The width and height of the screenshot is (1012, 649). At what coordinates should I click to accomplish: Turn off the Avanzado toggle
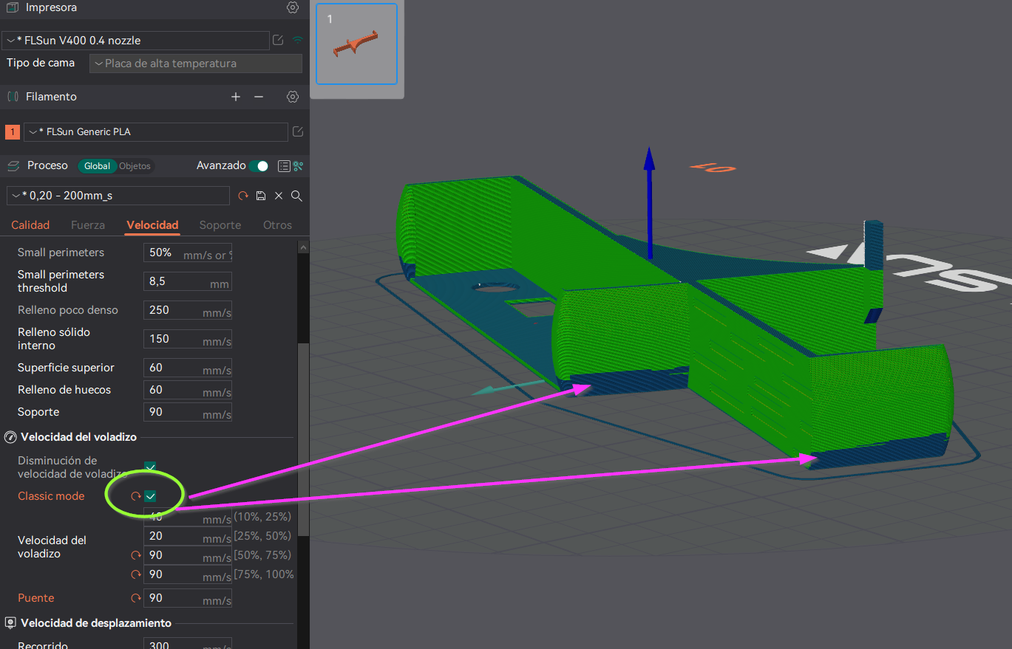tap(261, 166)
